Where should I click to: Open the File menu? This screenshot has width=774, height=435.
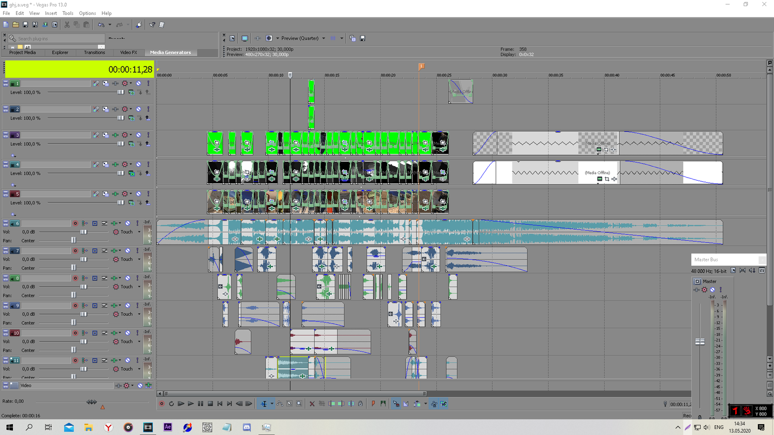tap(6, 13)
